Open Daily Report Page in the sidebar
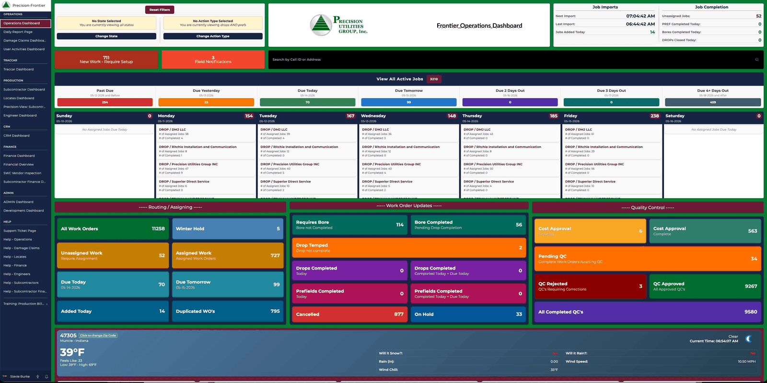The image size is (767, 383). click(x=25, y=32)
